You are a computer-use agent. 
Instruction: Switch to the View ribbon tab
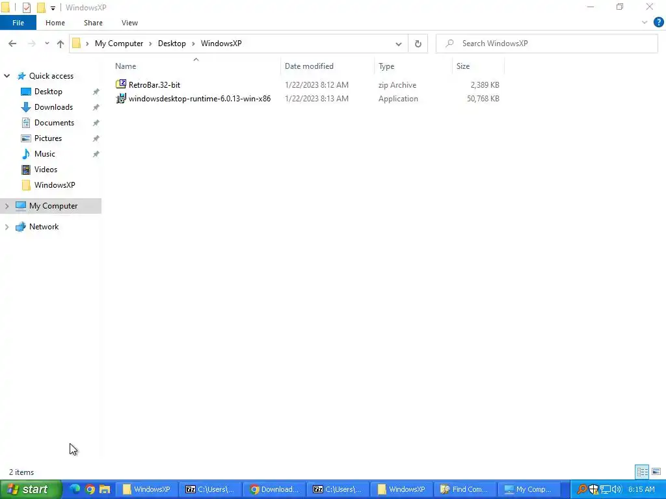[129, 23]
